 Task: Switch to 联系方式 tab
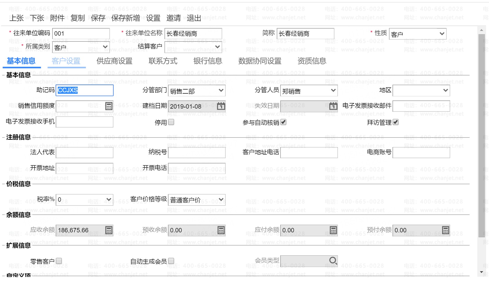coord(163,61)
